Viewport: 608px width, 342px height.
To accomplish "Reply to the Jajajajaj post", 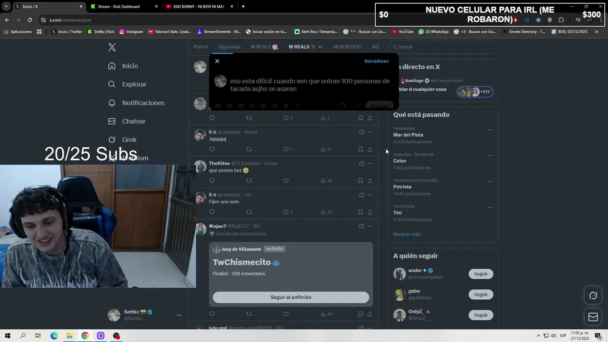I will click(212, 149).
